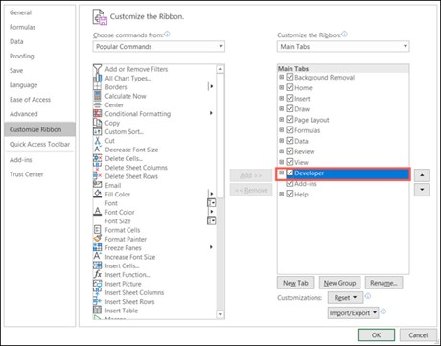Select the Add or Remove Filters funnel icon
This screenshot has height=346, width=441.
coord(97,69)
